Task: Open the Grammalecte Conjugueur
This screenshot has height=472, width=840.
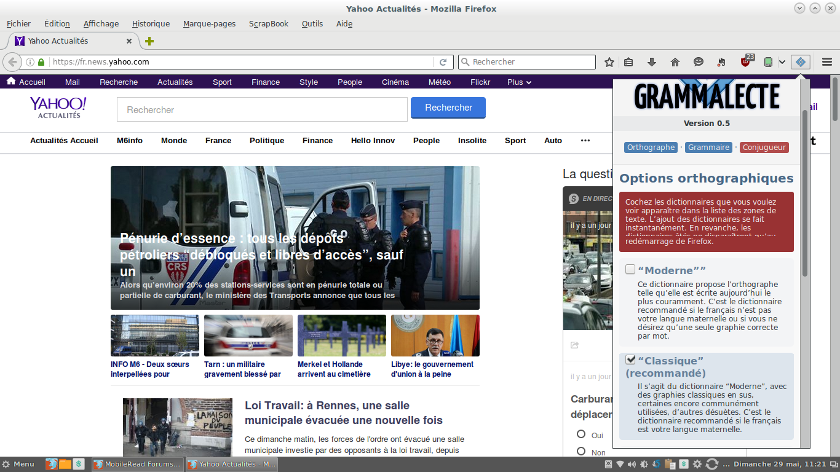Action: pos(764,147)
